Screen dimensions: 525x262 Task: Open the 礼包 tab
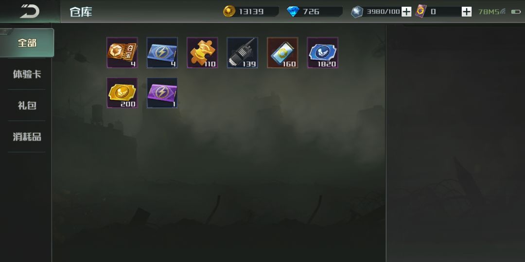click(x=27, y=105)
